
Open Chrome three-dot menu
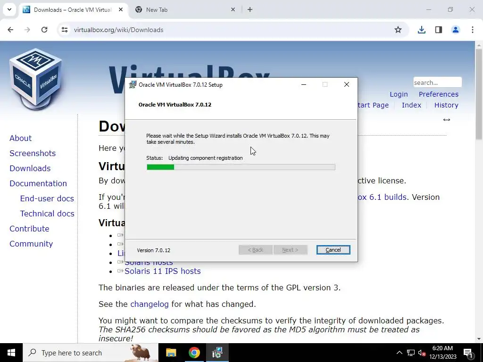click(473, 30)
